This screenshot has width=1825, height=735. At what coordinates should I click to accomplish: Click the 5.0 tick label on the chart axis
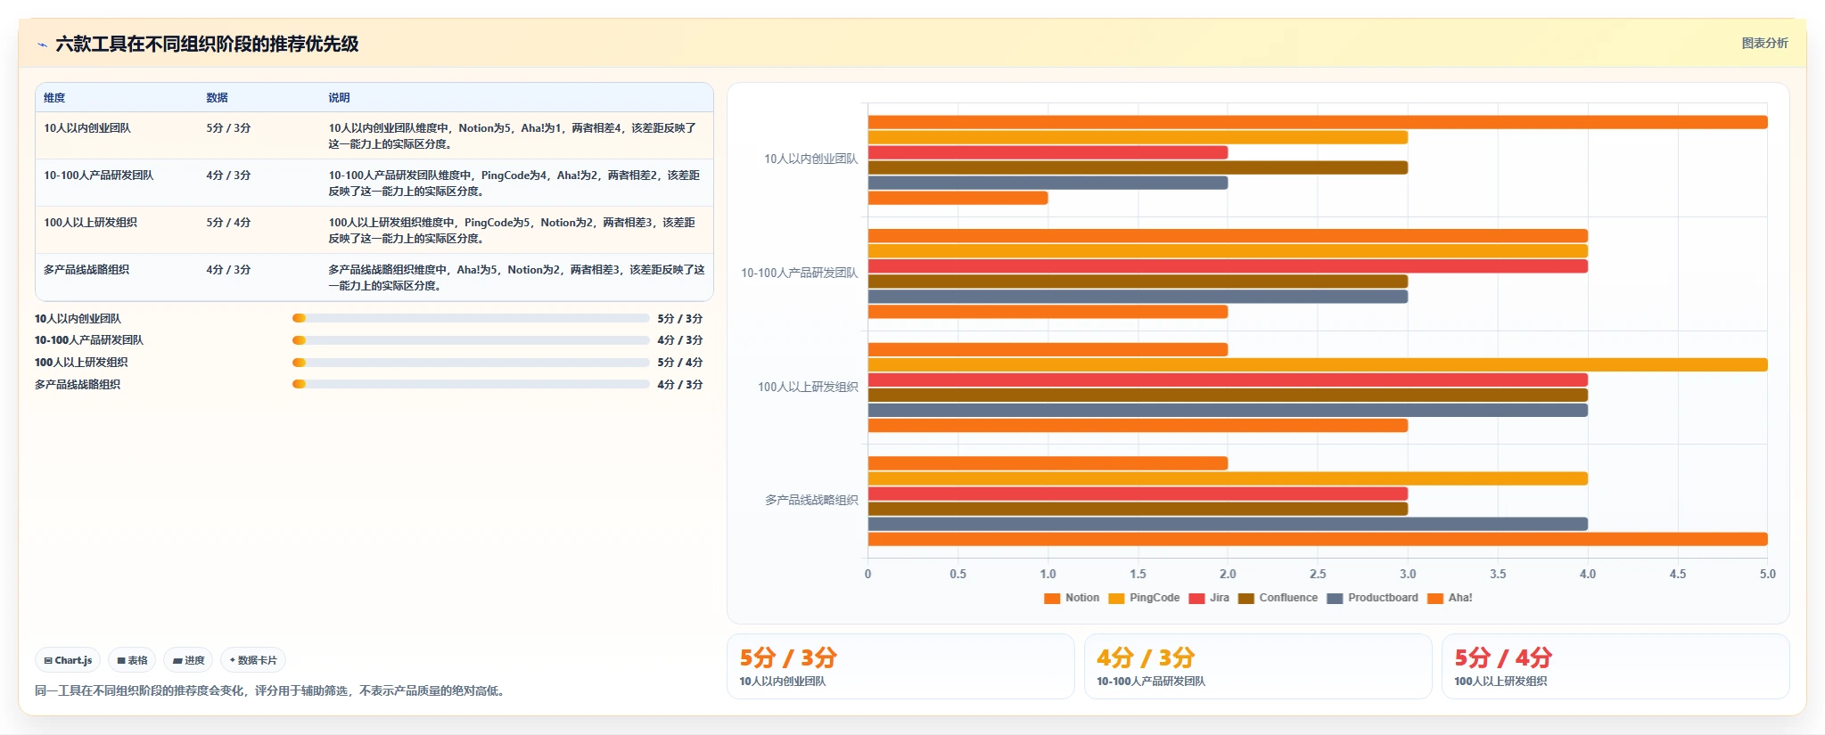point(1767,575)
